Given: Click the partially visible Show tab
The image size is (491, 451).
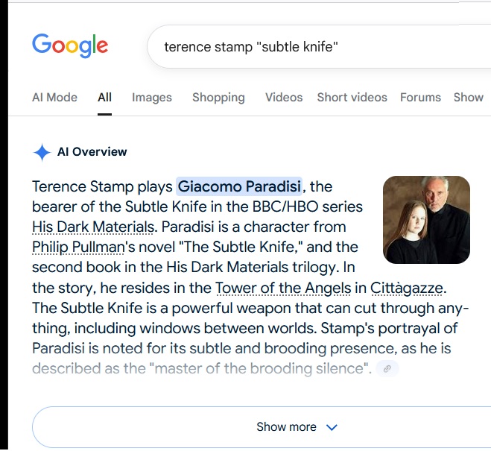Looking at the screenshot, I should pos(469,97).
